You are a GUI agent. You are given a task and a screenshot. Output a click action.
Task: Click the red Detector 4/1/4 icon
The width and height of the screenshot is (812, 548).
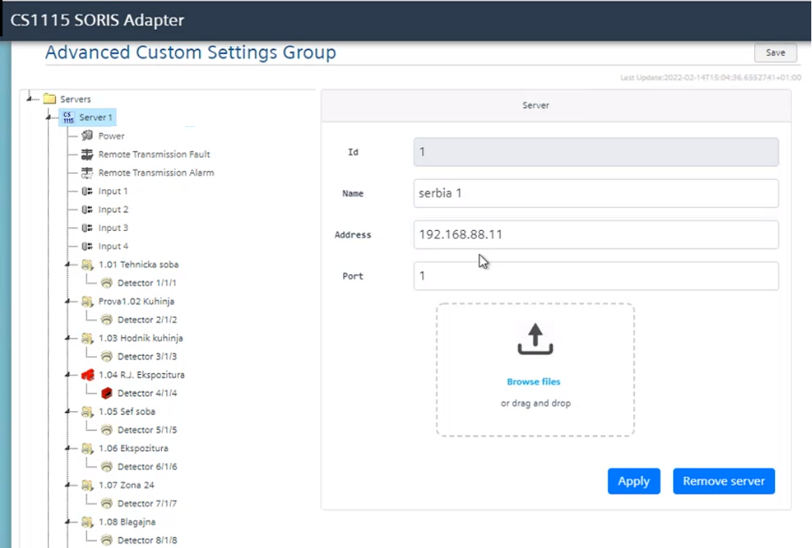(x=105, y=393)
